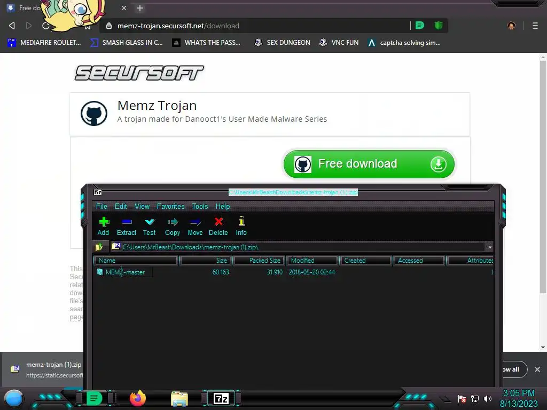Viewport: 547px width, 410px height.
Task: Sort by the Size column header
Action: [206, 261]
